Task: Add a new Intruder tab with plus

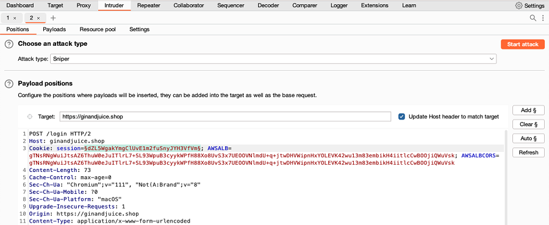Action: coord(53,18)
